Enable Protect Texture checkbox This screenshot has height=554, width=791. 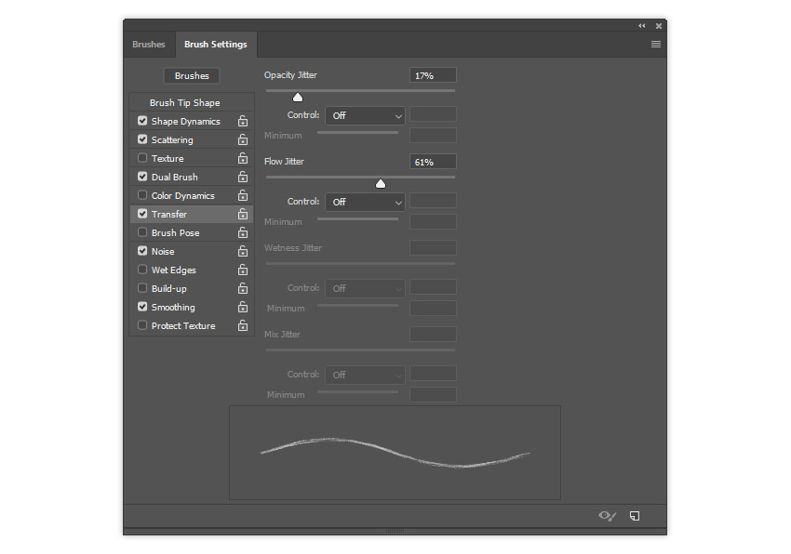142,325
